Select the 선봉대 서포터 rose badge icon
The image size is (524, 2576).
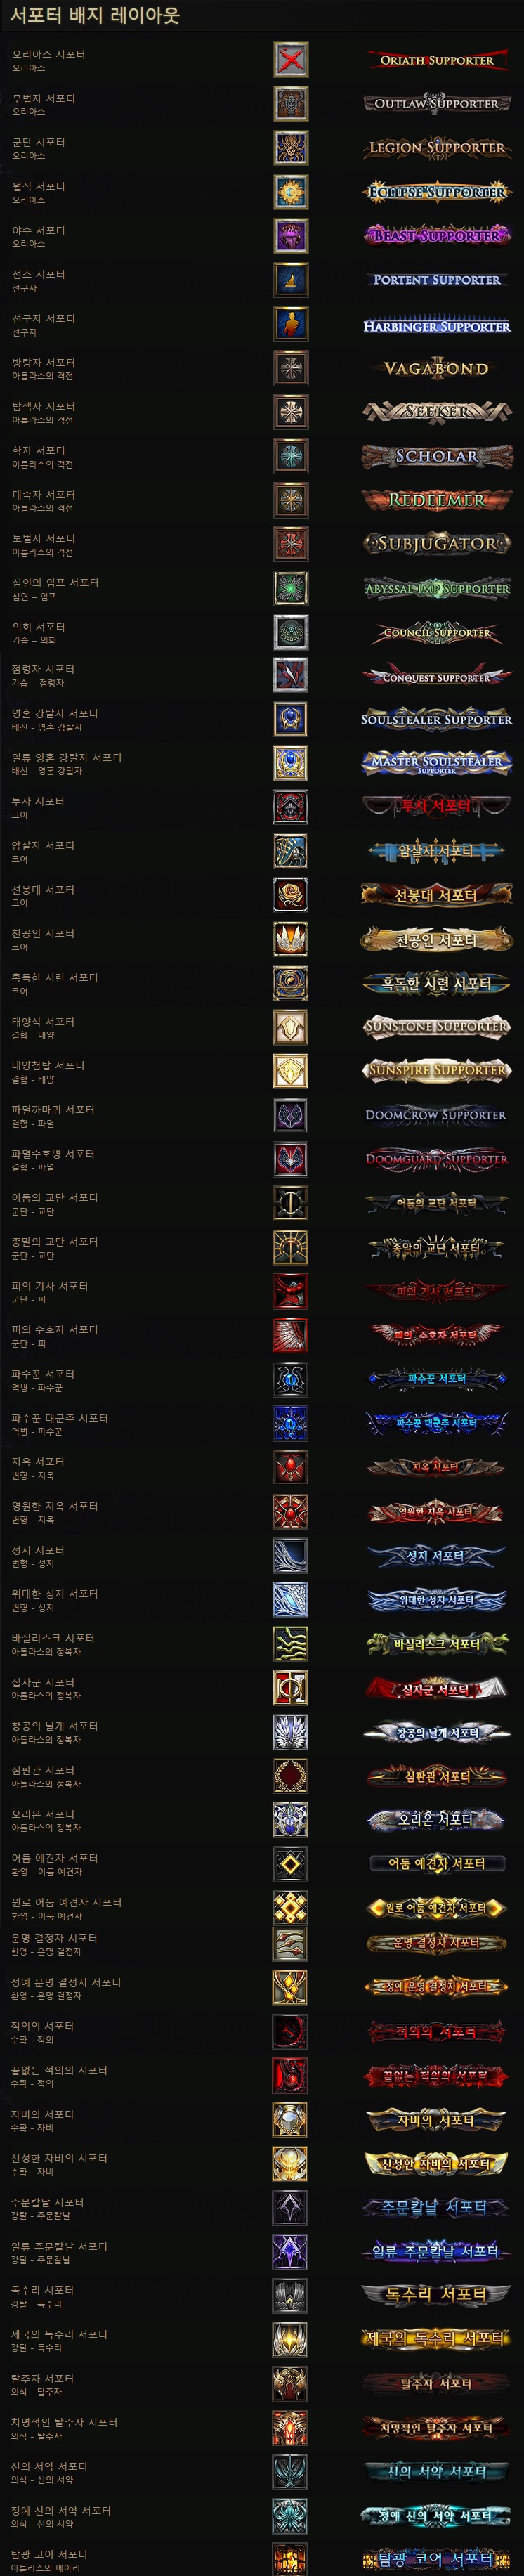coord(291,895)
